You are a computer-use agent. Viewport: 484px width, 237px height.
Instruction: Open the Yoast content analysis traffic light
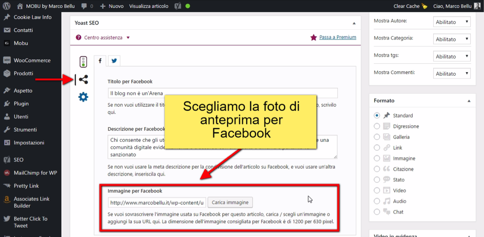[x=84, y=62]
